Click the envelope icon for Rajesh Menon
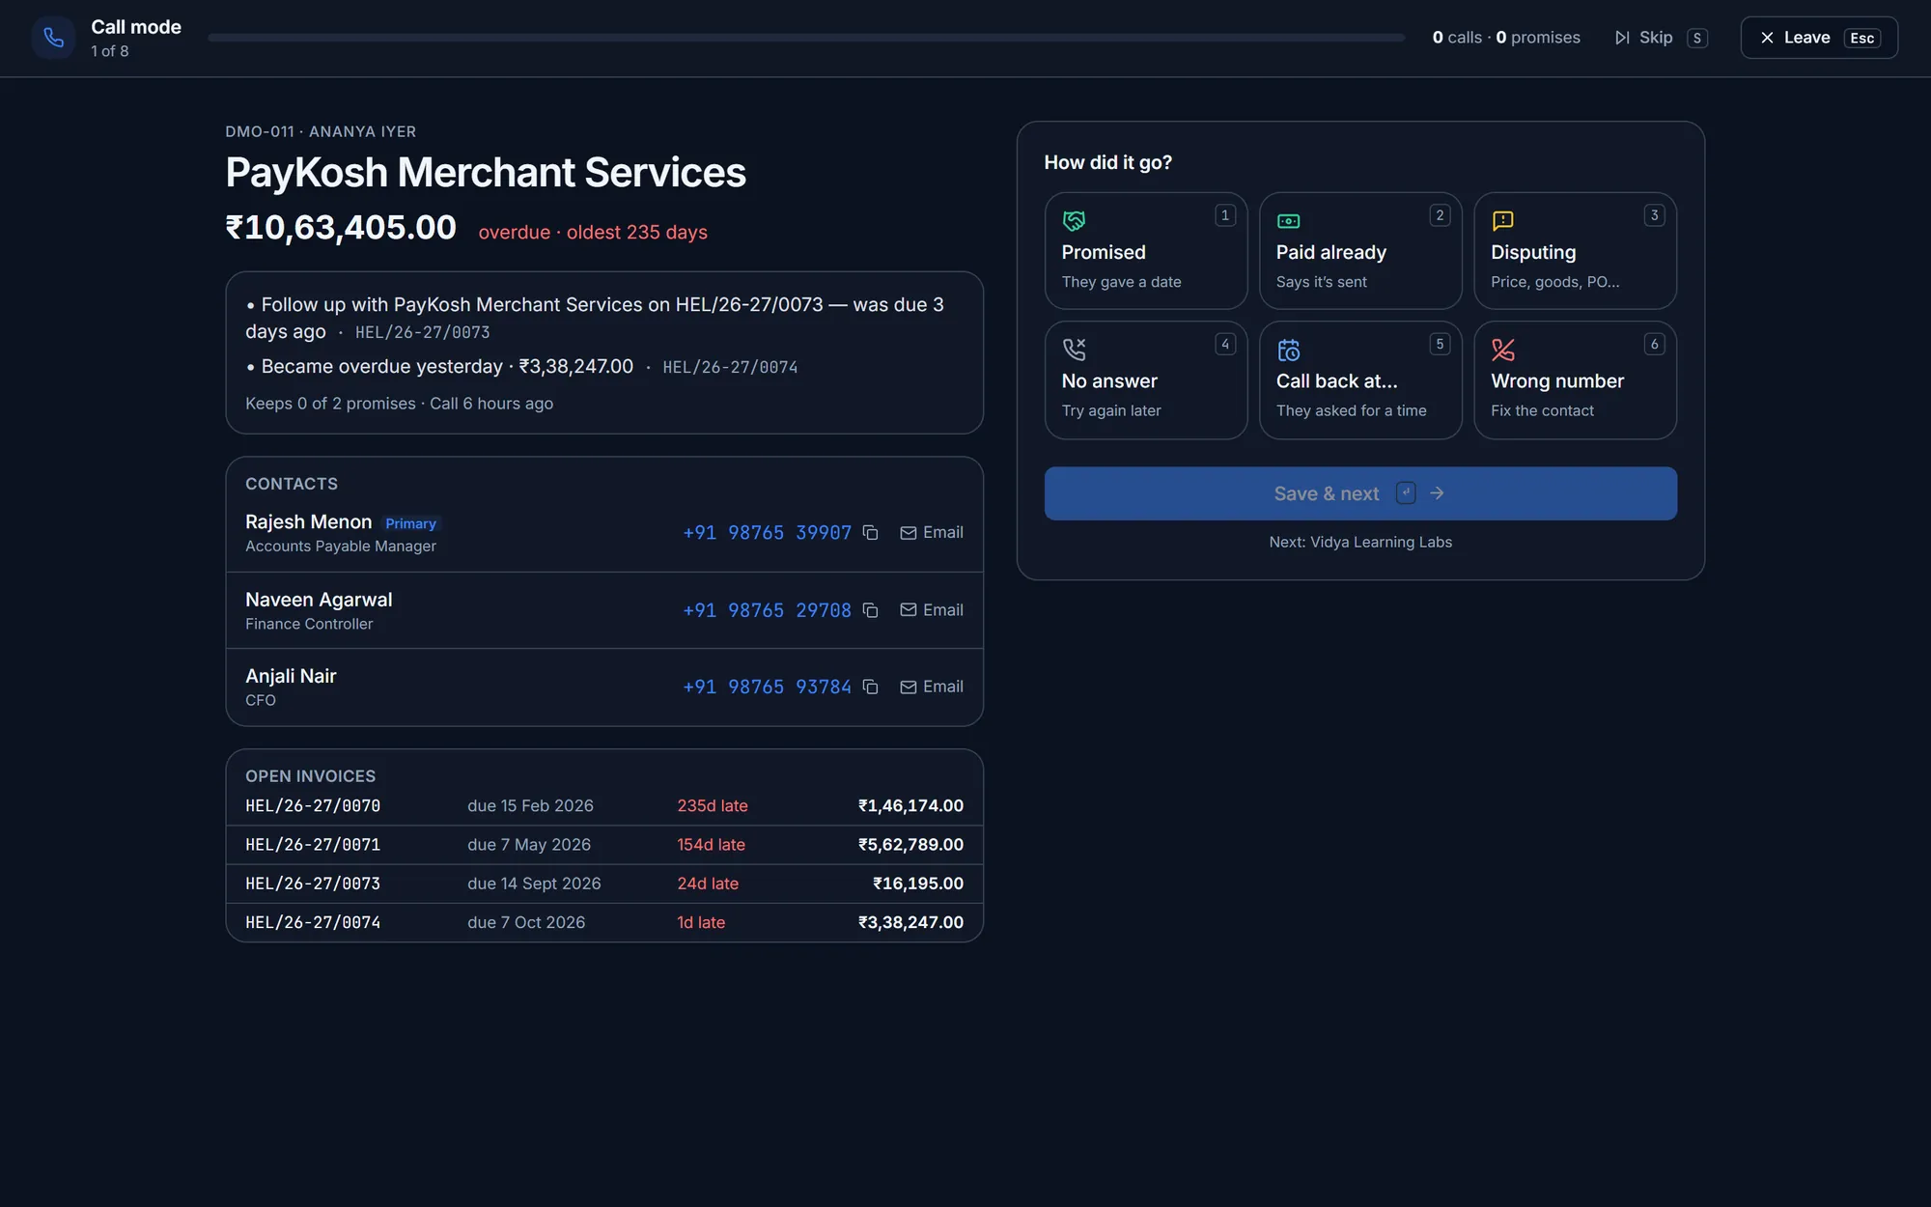This screenshot has width=1931, height=1207. (909, 533)
